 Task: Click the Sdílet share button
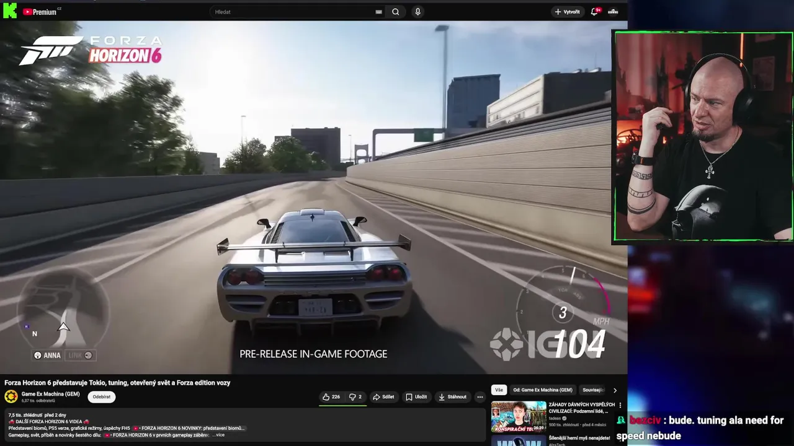383,397
